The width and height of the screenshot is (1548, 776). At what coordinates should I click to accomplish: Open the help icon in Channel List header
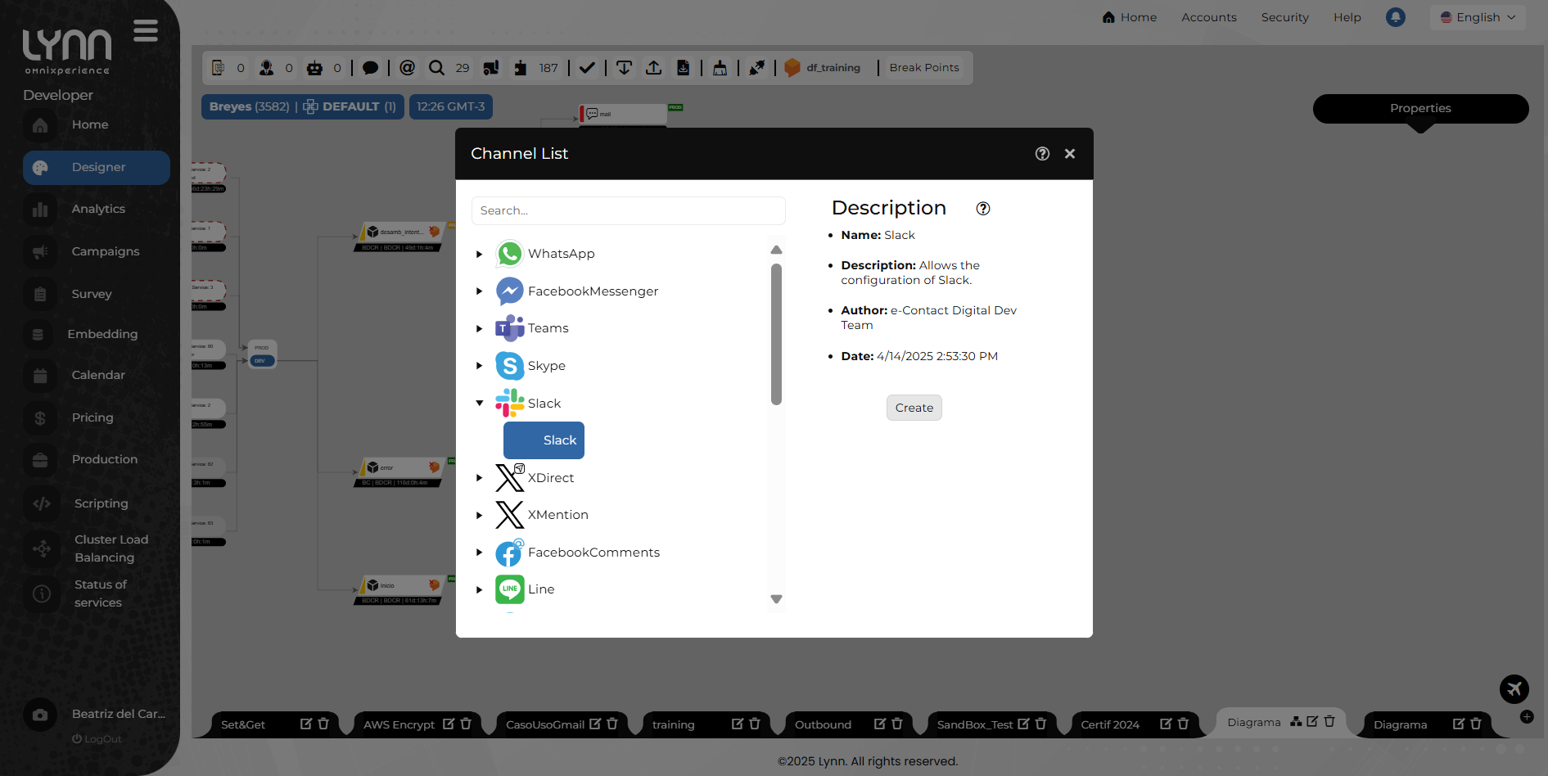coord(1041,153)
